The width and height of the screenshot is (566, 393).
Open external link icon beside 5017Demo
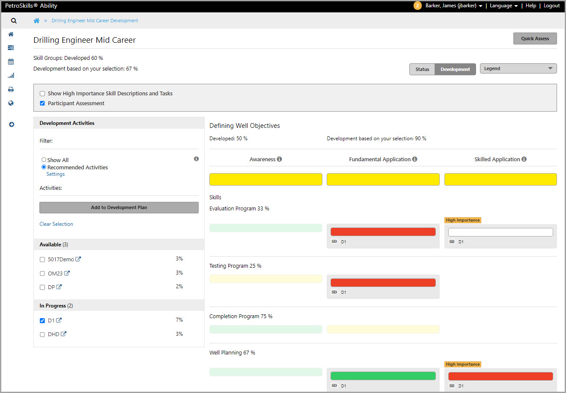(x=78, y=259)
